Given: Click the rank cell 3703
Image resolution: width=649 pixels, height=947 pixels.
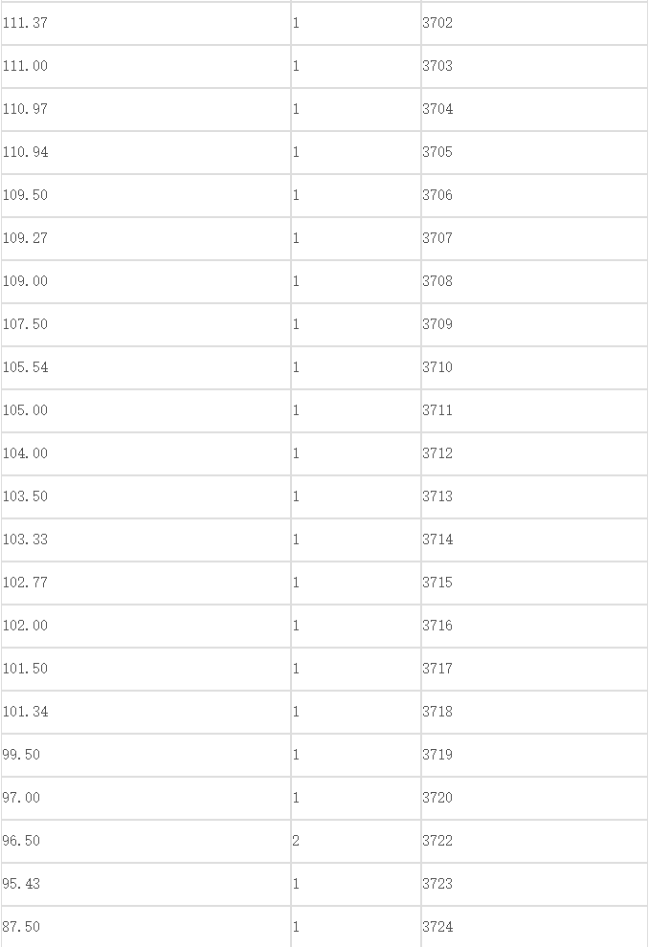Looking at the screenshot, I should 534,66.
